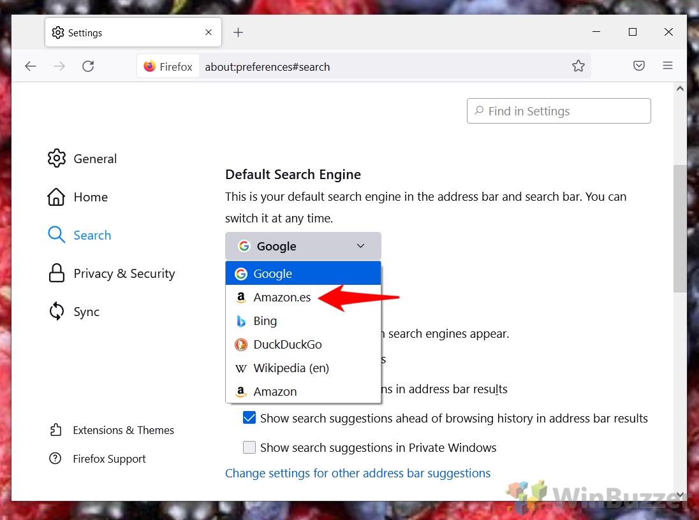Viewport: 699px width, 520px height.
Task: Open Privacy & Security settings
Action: pyautogui.click(x=112, y=273)
